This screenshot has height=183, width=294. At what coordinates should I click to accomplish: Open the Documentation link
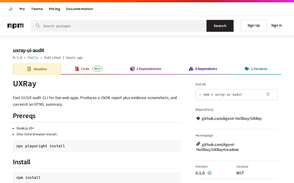click(x=79, y=9)
